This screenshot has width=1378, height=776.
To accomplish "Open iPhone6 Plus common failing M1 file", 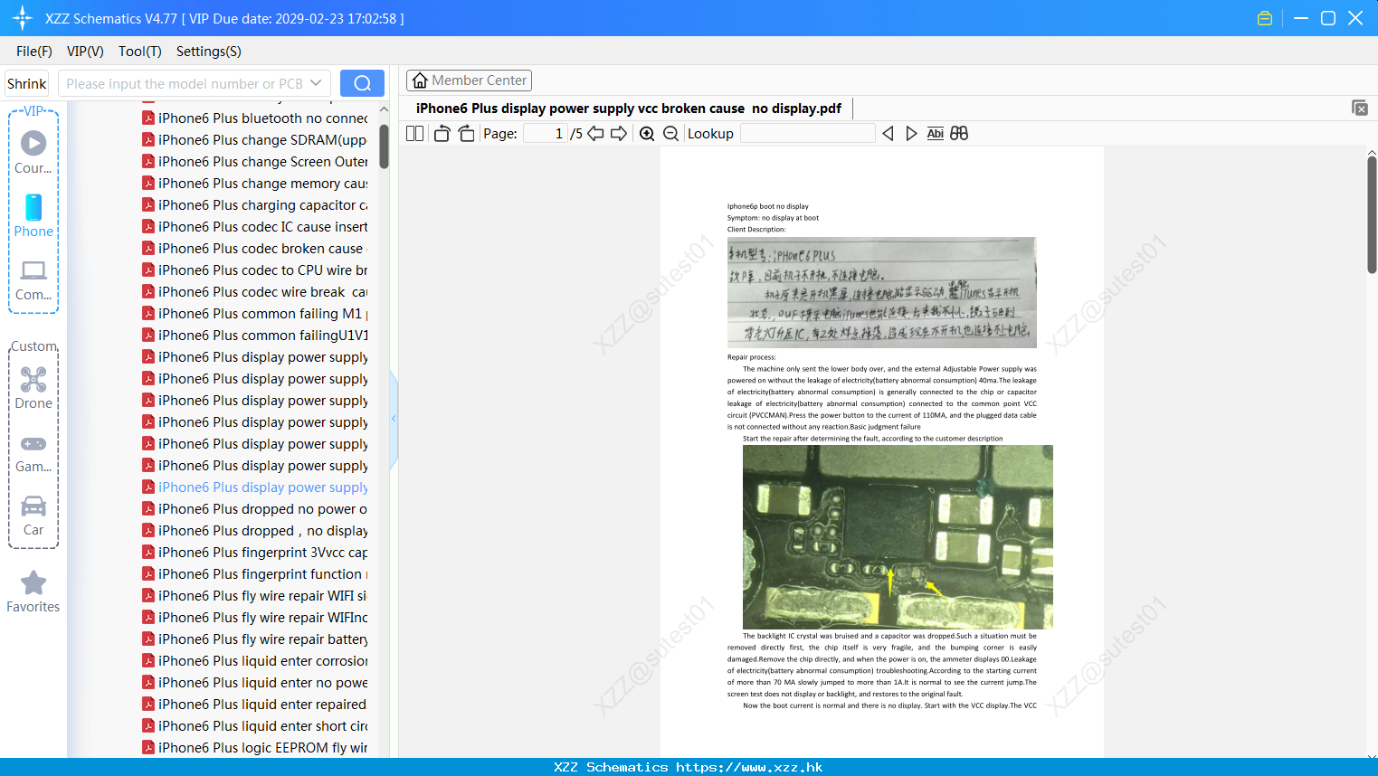I will 255,313.
